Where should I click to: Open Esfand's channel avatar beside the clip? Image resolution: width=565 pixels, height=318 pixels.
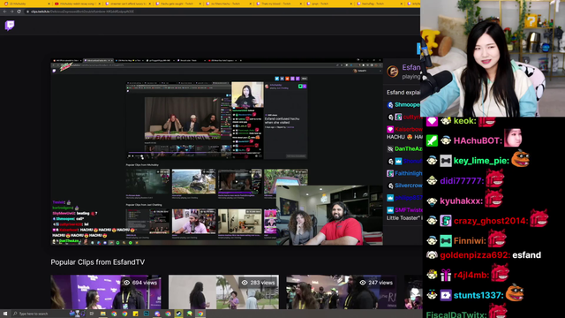tap(392, 71)
